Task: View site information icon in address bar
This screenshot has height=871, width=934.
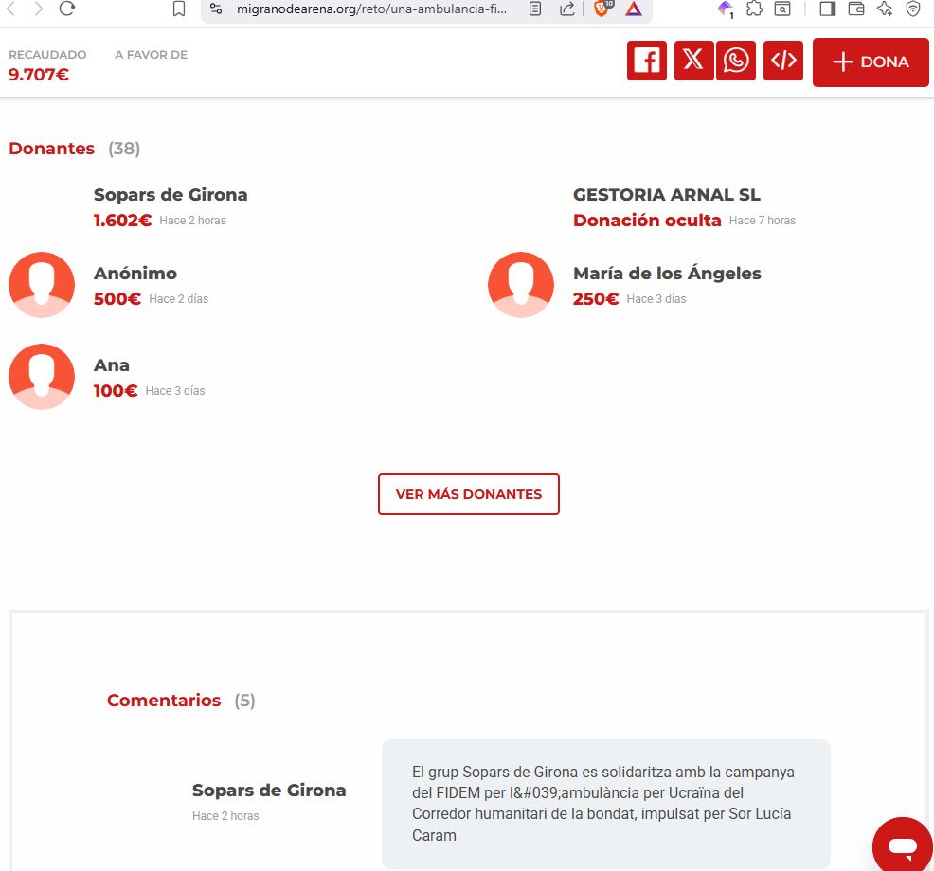Action: coord(216,9)
